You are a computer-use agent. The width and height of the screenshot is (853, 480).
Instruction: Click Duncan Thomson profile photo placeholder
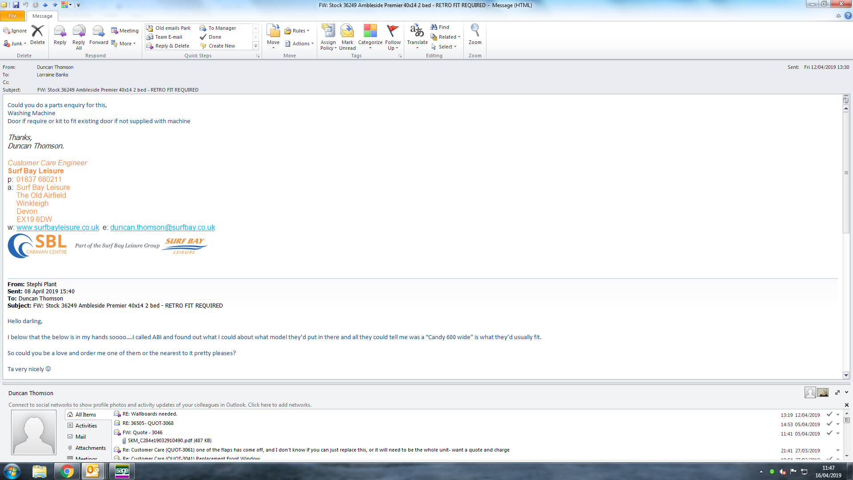point(34,432)
